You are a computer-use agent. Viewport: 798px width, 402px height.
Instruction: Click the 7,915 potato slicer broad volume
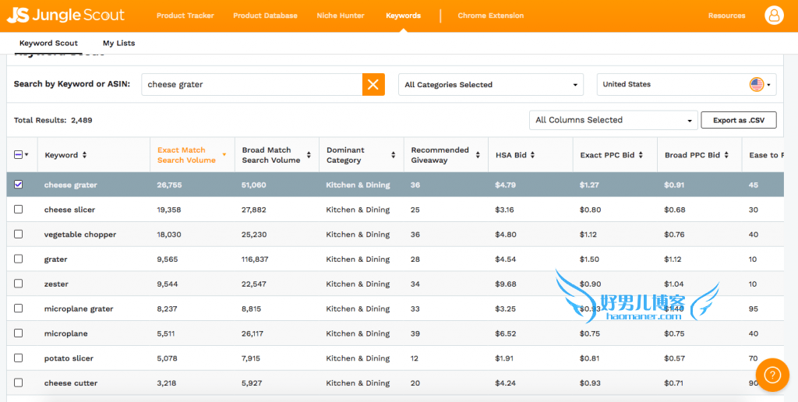[x=251, y=358]
